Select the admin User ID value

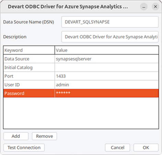107,85
